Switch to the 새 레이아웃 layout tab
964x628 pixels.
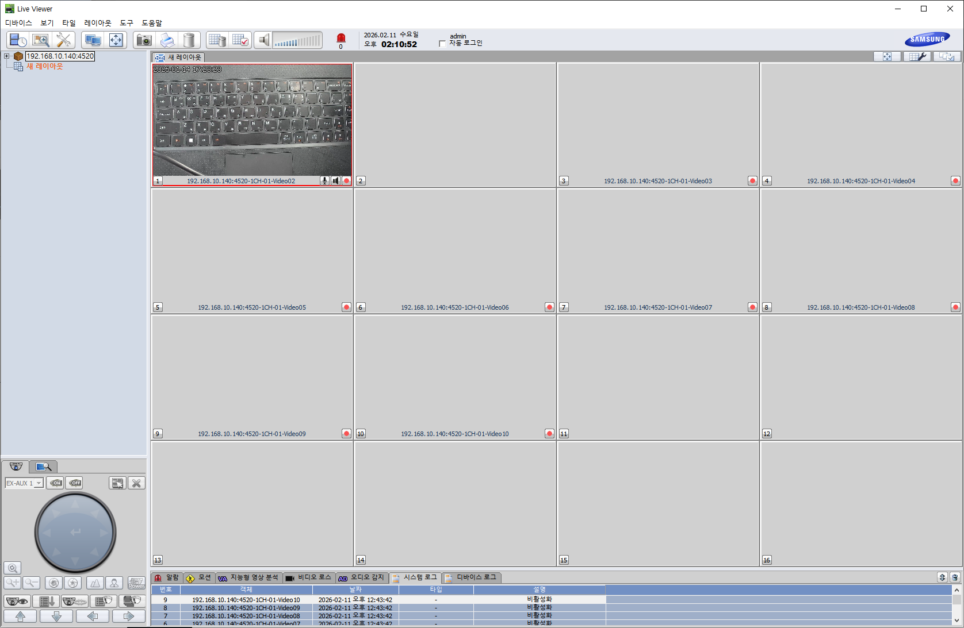pyautogui.click(x=178, y=57)
